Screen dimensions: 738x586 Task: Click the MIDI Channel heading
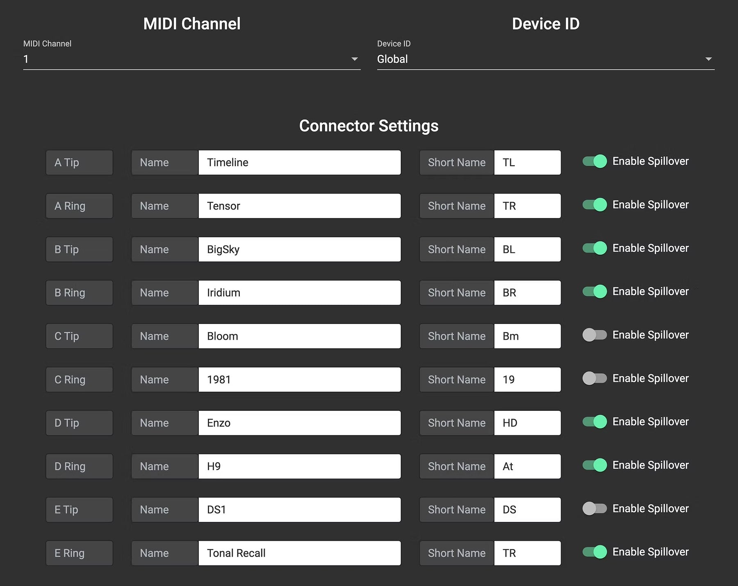(192, 24)
